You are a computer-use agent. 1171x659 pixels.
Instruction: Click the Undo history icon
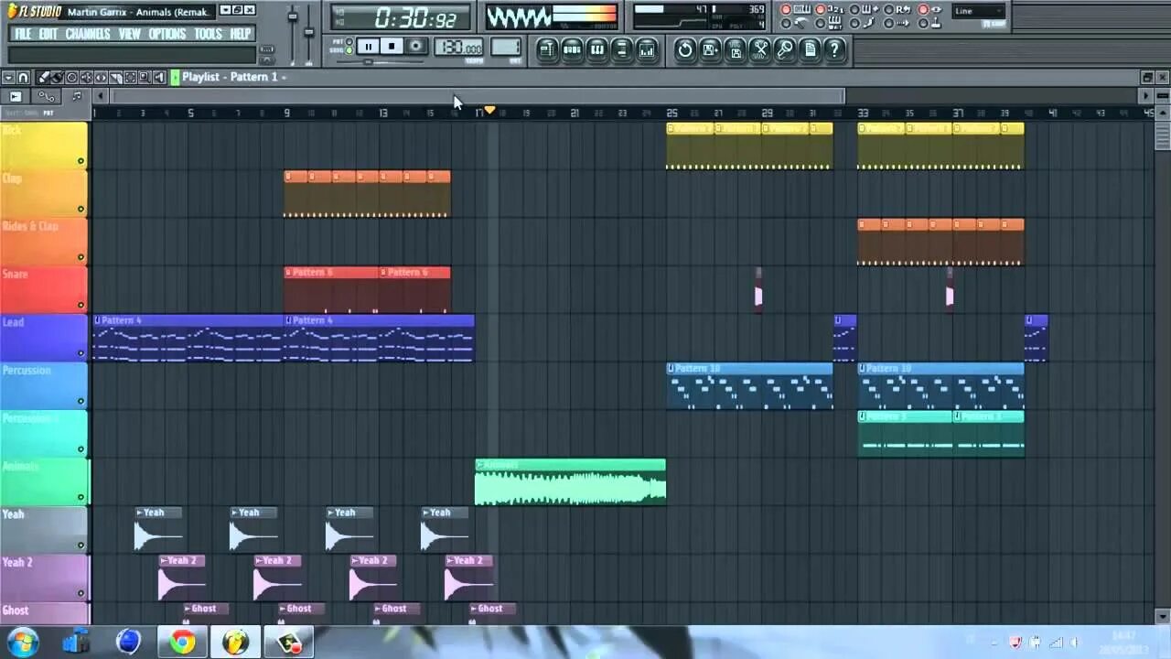pos(685,49)
